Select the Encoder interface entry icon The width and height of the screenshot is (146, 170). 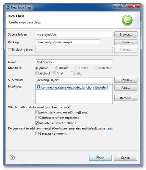coord(39,87)
